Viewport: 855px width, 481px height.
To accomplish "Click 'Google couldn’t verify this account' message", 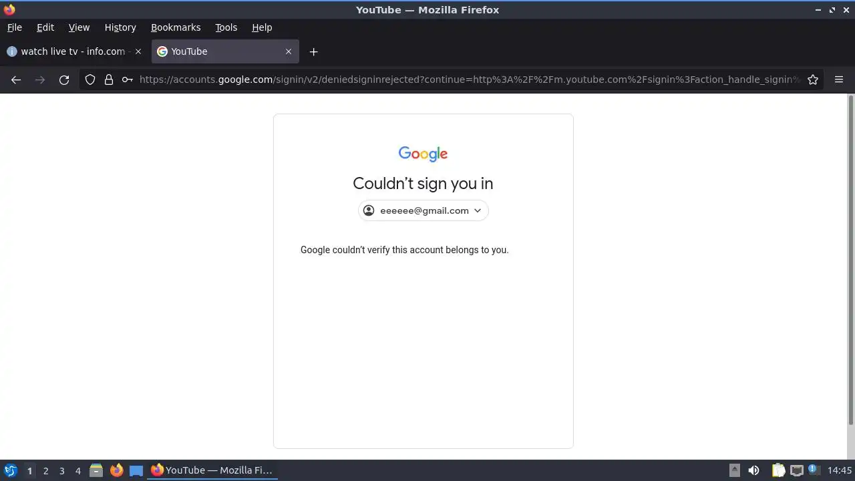I will [404, 250].
